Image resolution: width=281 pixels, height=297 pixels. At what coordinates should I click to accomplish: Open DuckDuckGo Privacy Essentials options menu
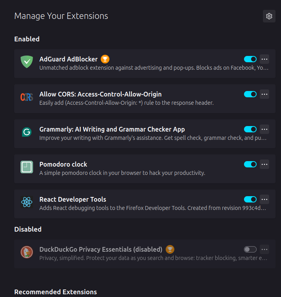(x=264, y=249)
